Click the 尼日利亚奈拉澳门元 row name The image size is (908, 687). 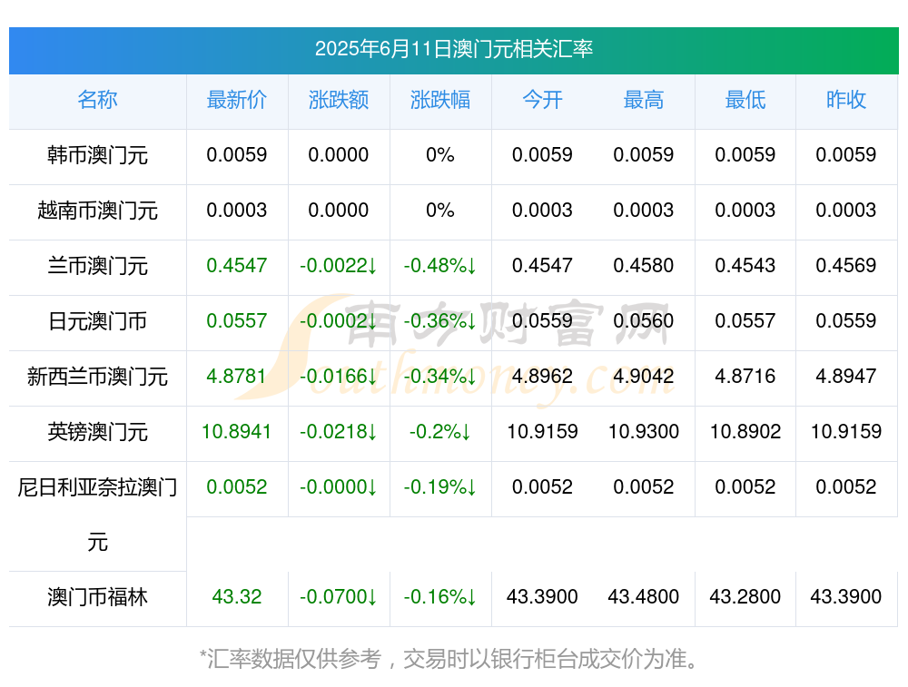coord(97,515)
